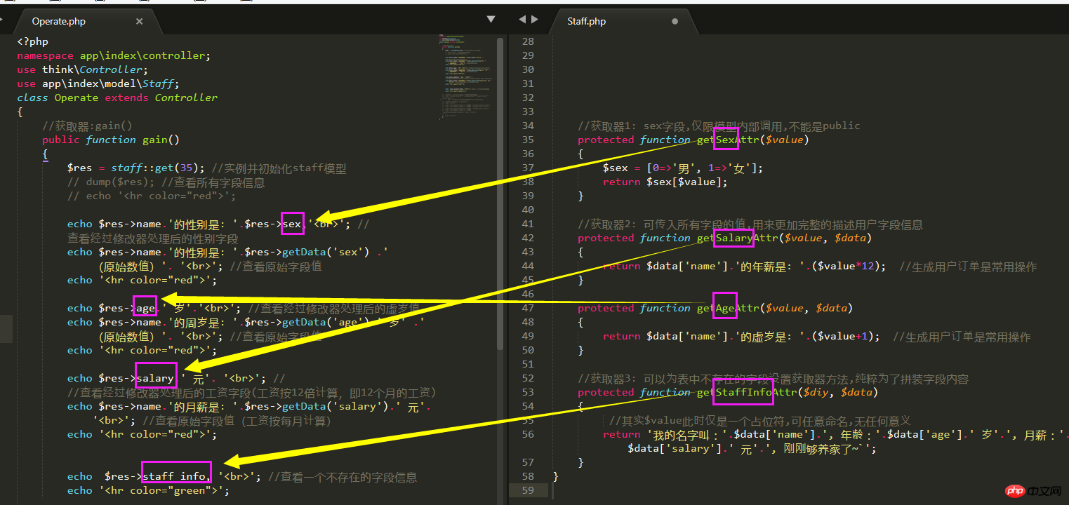Viewport: 1069px width, 505px height.
Task: Switch to the Operate.php tab
Action: 59,22
